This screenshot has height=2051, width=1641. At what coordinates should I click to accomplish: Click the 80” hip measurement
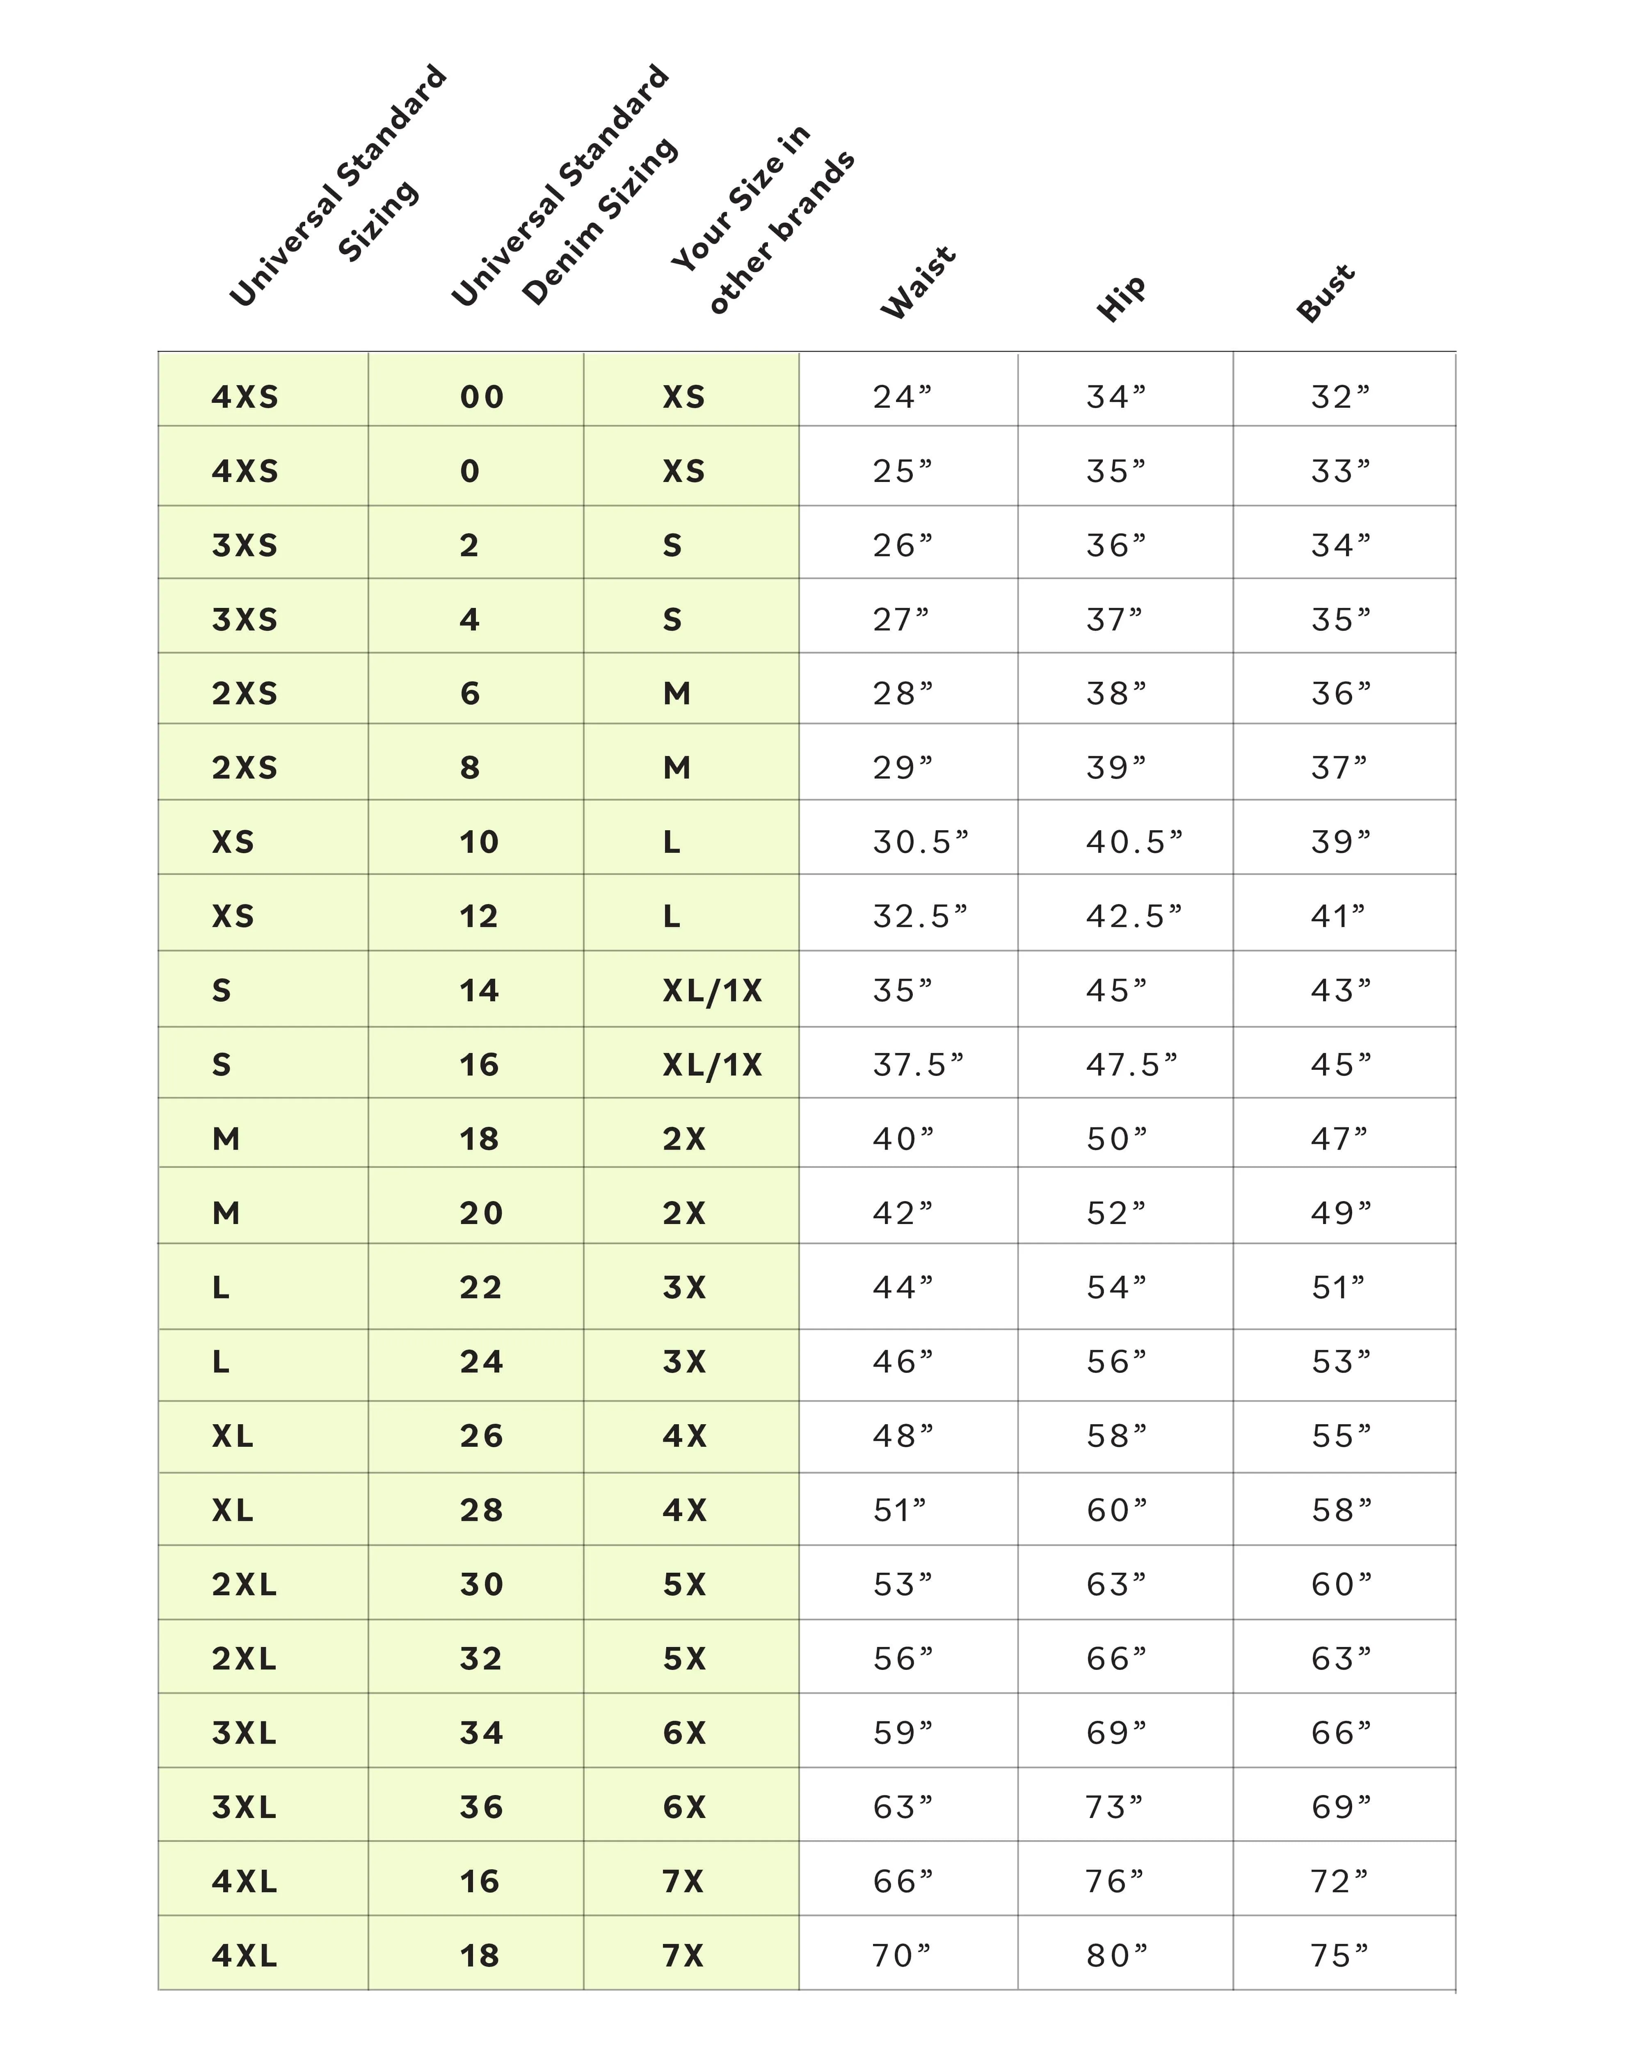pyautogui.click(x=1117, y=1955)
